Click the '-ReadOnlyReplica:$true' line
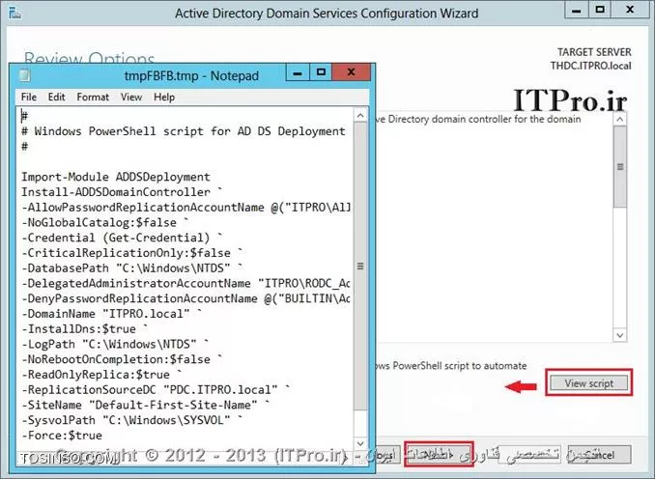 click(x=101, y=375)
